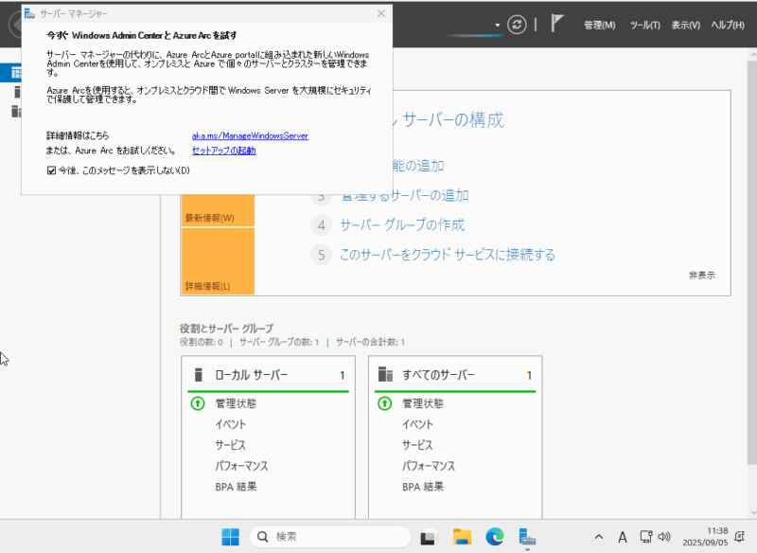Viewport: 757px width, 553px height.
Task: Open サービス under ローカル サーバー
Action: 230,445
